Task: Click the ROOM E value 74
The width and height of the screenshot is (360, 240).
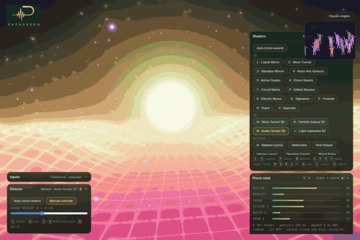Action: click(x=348, y=219)
